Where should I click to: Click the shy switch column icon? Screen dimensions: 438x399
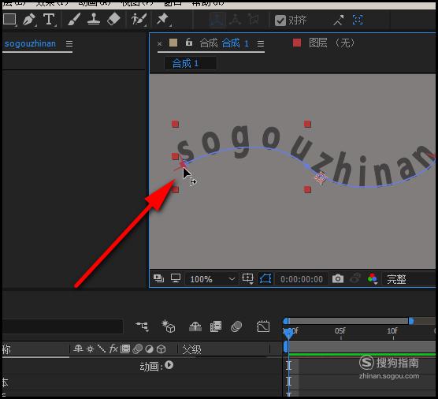78,349
